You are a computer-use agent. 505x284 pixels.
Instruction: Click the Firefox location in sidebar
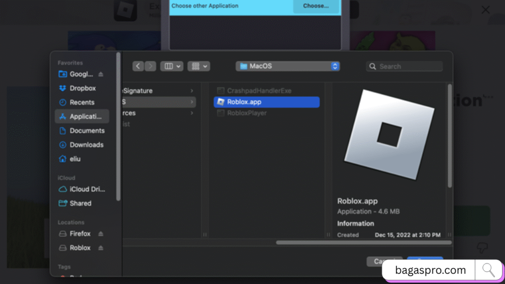pyautogui.click(x=79, y=233)
